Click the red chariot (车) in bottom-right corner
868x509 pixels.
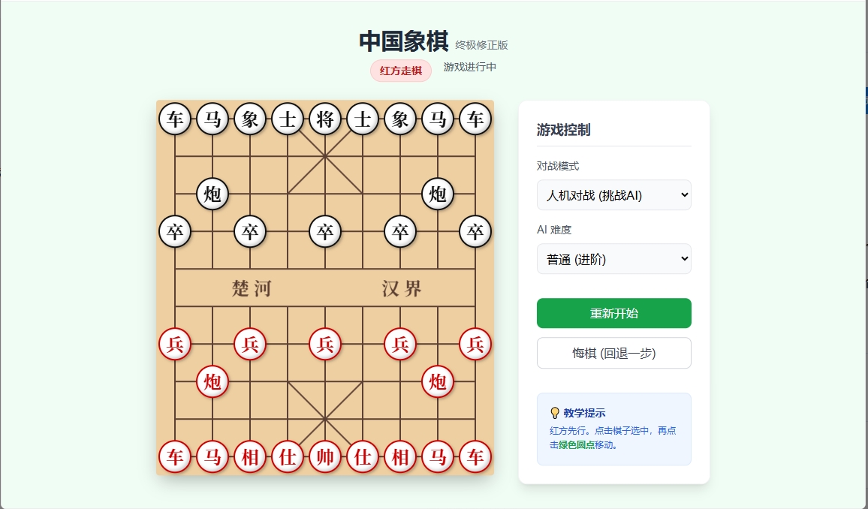(x=475, y=456)
